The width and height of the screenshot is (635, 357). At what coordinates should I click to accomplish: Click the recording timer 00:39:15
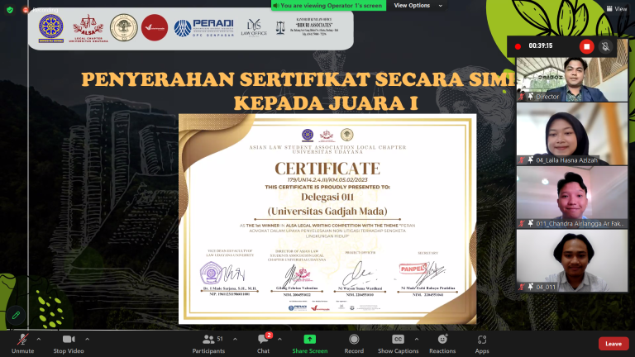click(x=541, y=45)
